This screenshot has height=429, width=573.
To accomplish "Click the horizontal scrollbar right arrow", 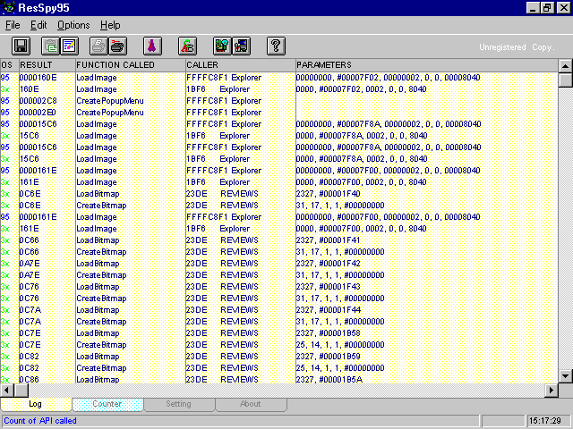I will click(551, 390).
